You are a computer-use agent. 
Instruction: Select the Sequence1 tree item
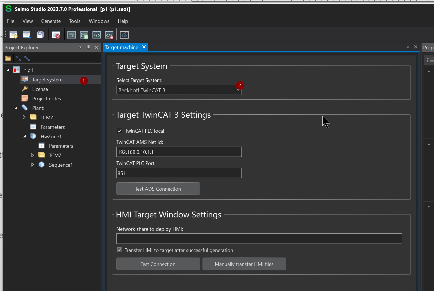click(61, 165)
